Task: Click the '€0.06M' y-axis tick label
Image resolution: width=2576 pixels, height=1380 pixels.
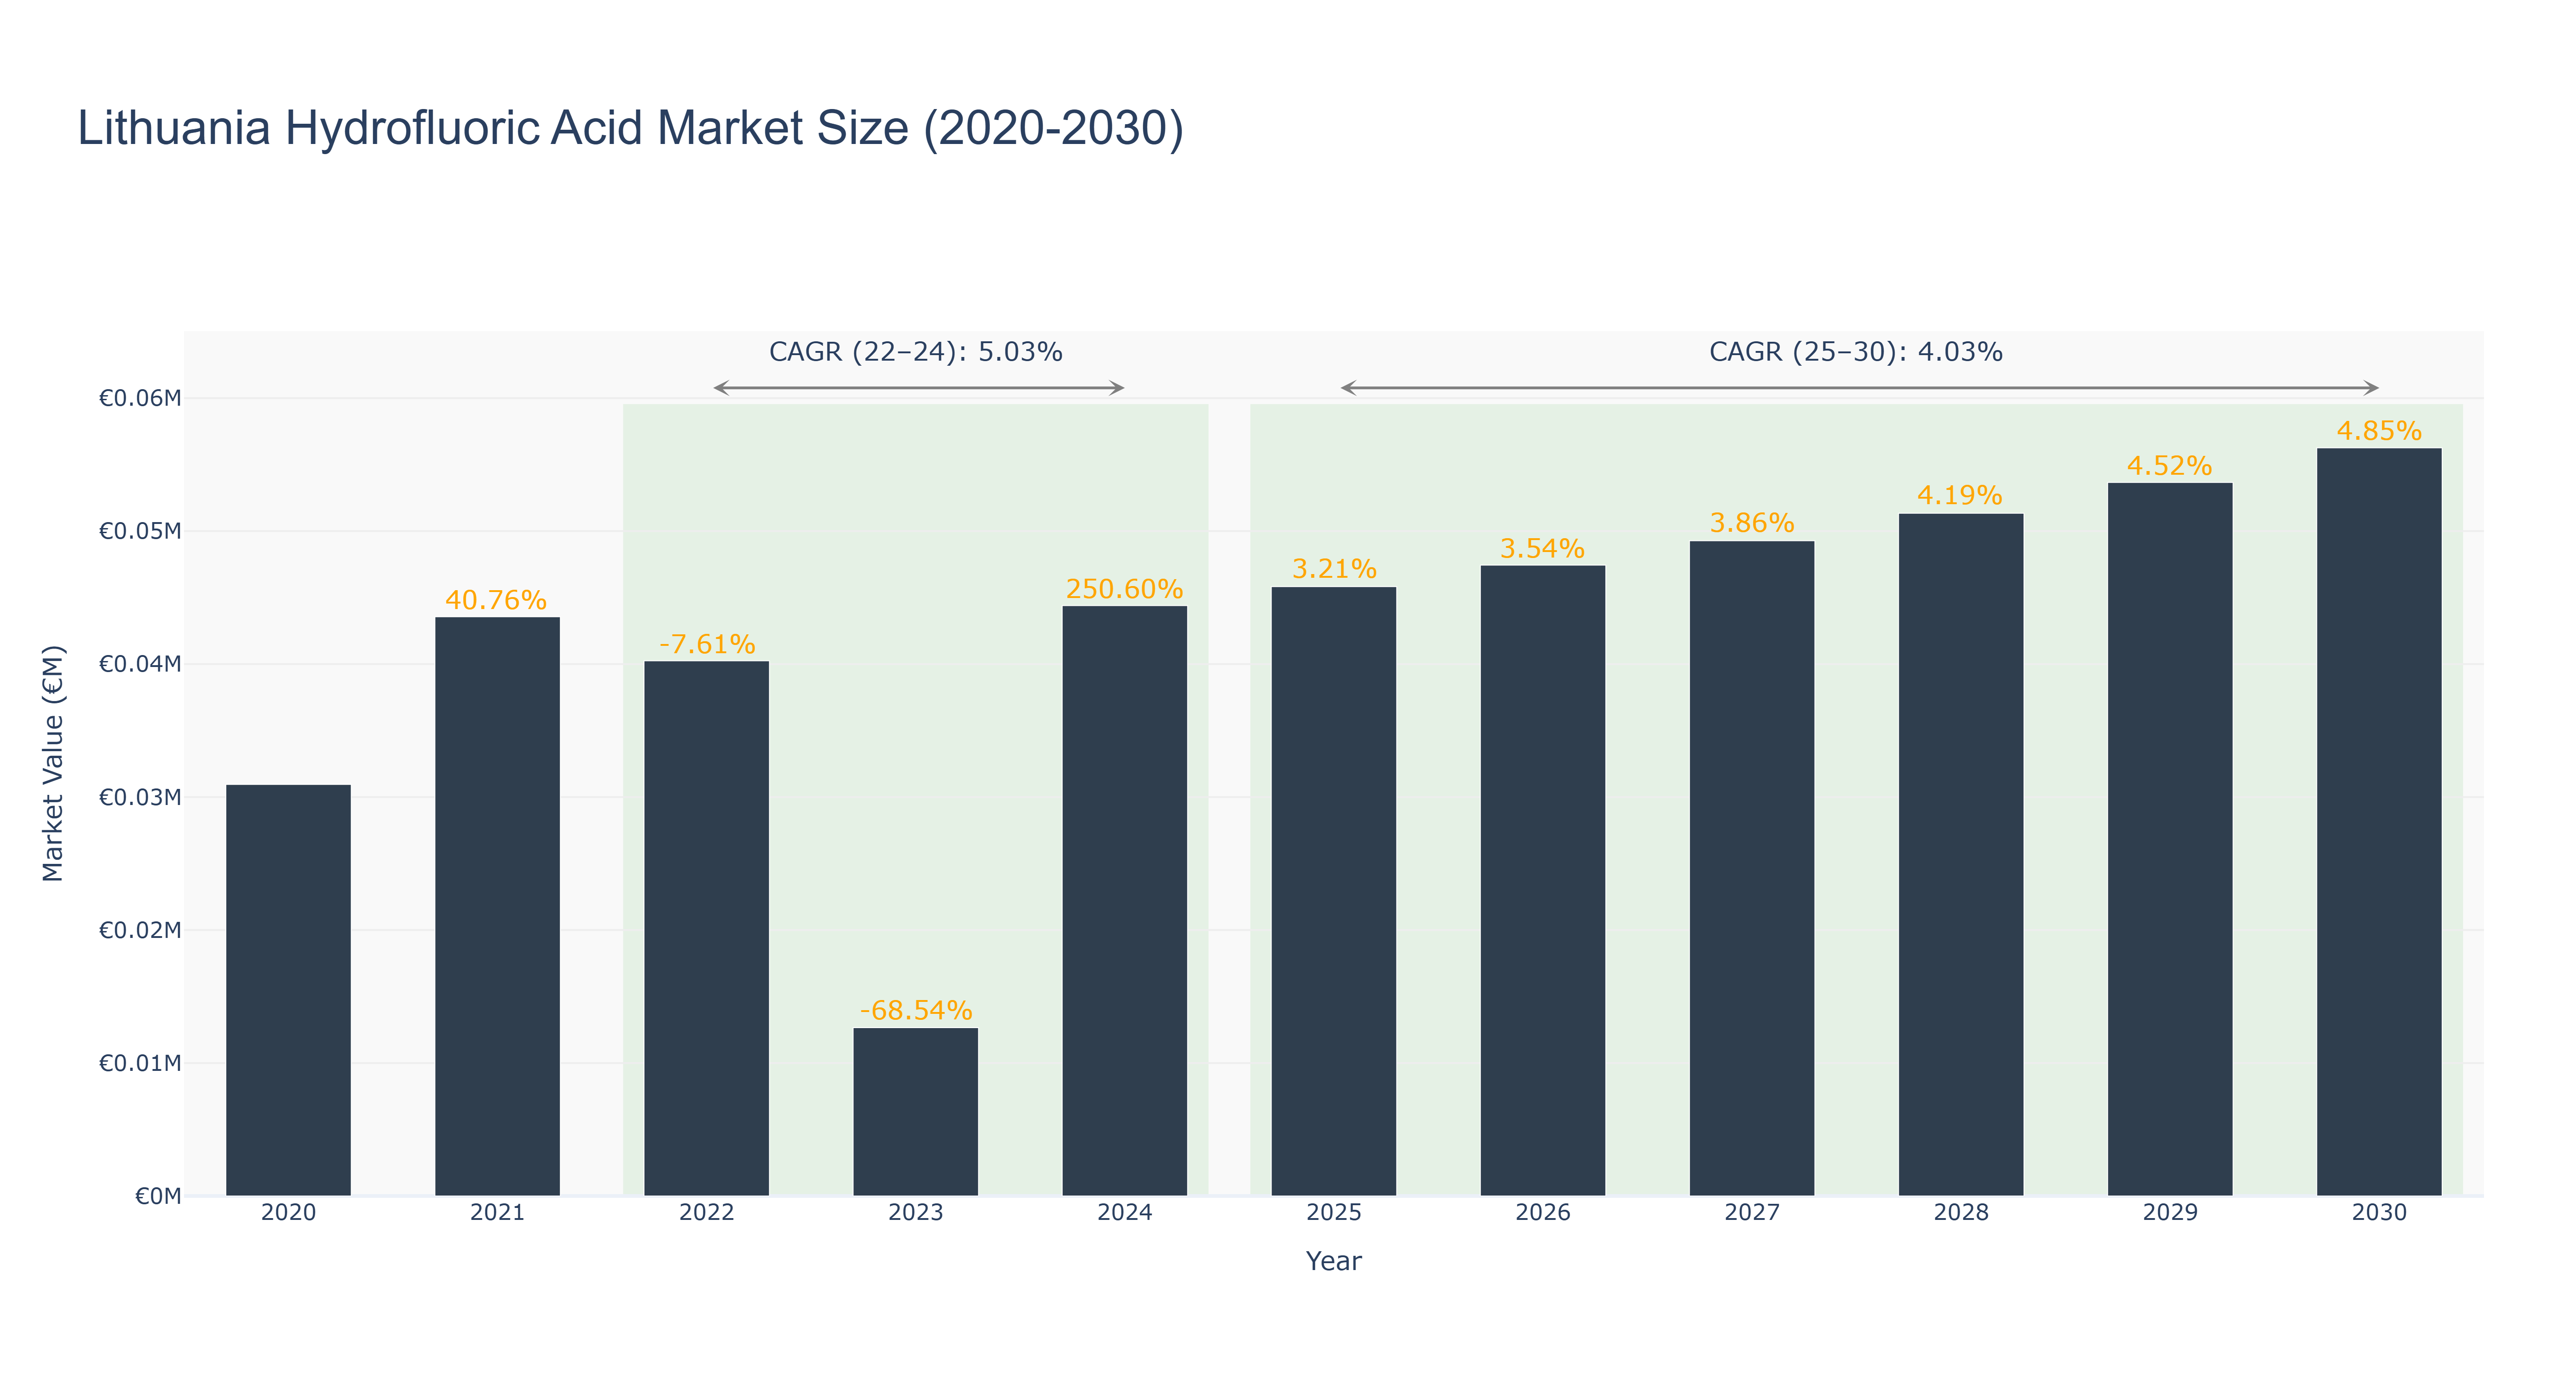Action: tap(140, 398)
